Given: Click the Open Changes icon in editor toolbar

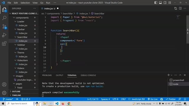Looking at the screenshot, I should pos(176,9).
